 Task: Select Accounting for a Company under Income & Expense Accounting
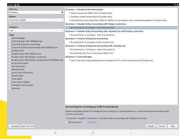(92, 42)
